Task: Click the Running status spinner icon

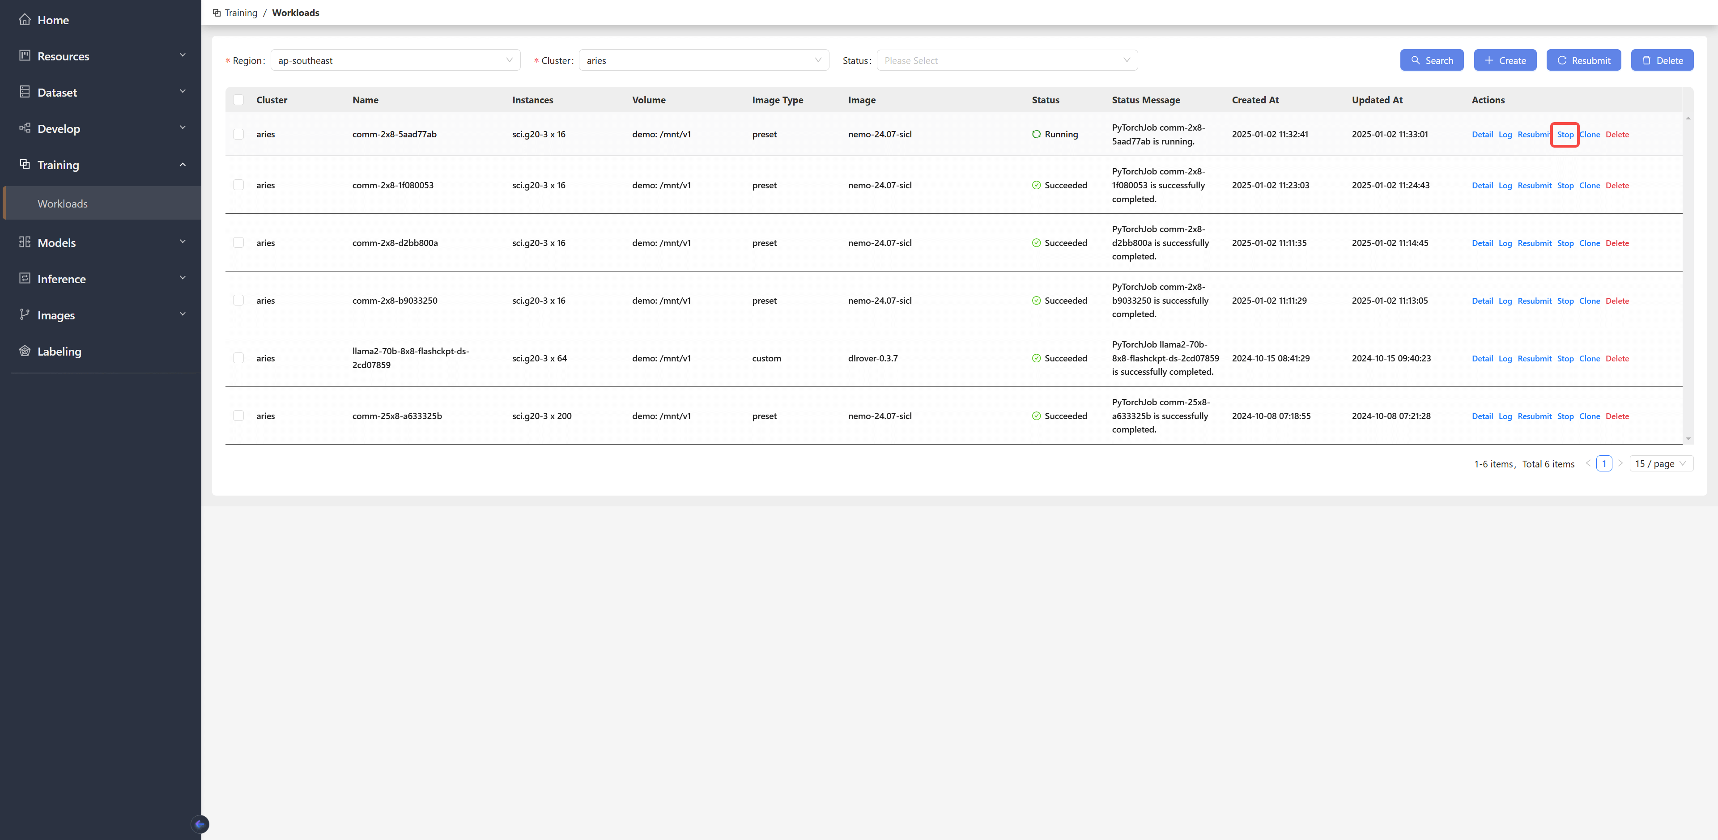Action: click(1037, 134)
